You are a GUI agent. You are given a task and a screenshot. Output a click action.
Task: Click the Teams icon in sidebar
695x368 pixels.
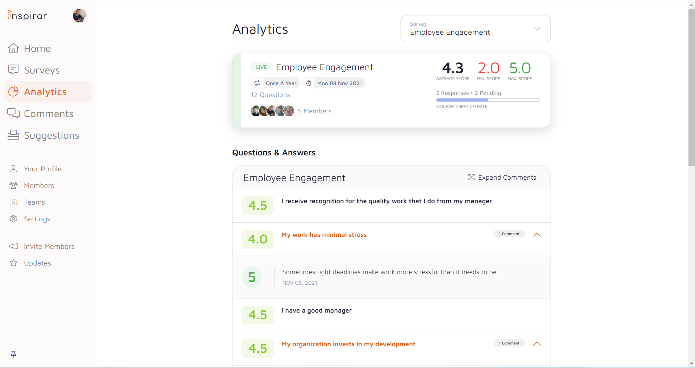coord(13,202)
